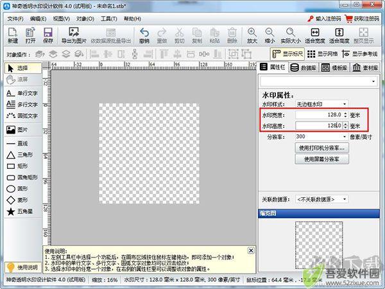Click the 适合高度 fit height icon

pos(339,35)
